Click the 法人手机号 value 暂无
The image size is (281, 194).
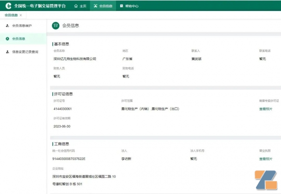pos(194,159)
